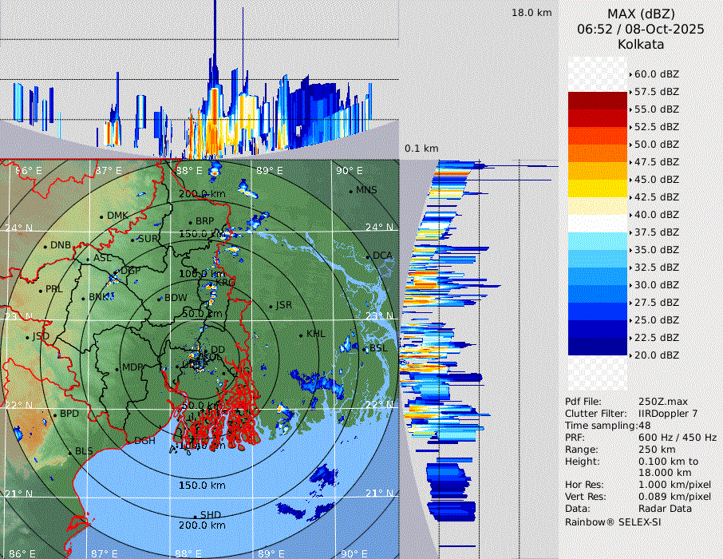Viewport: 723px width, 559px height.
Task: Click the JSR station point
Action: click(x=271, y=306)
